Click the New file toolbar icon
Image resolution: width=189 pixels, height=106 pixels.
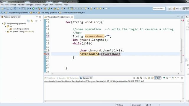click(2, 9)
